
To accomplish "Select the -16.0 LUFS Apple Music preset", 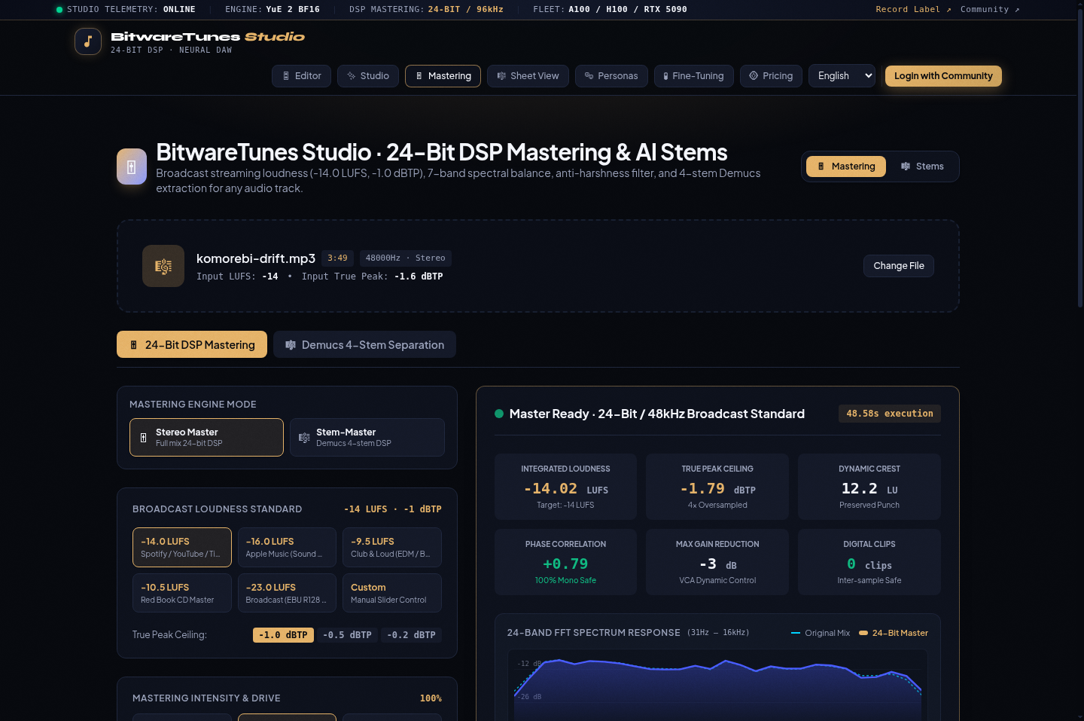I will click(x=287, y=547).
